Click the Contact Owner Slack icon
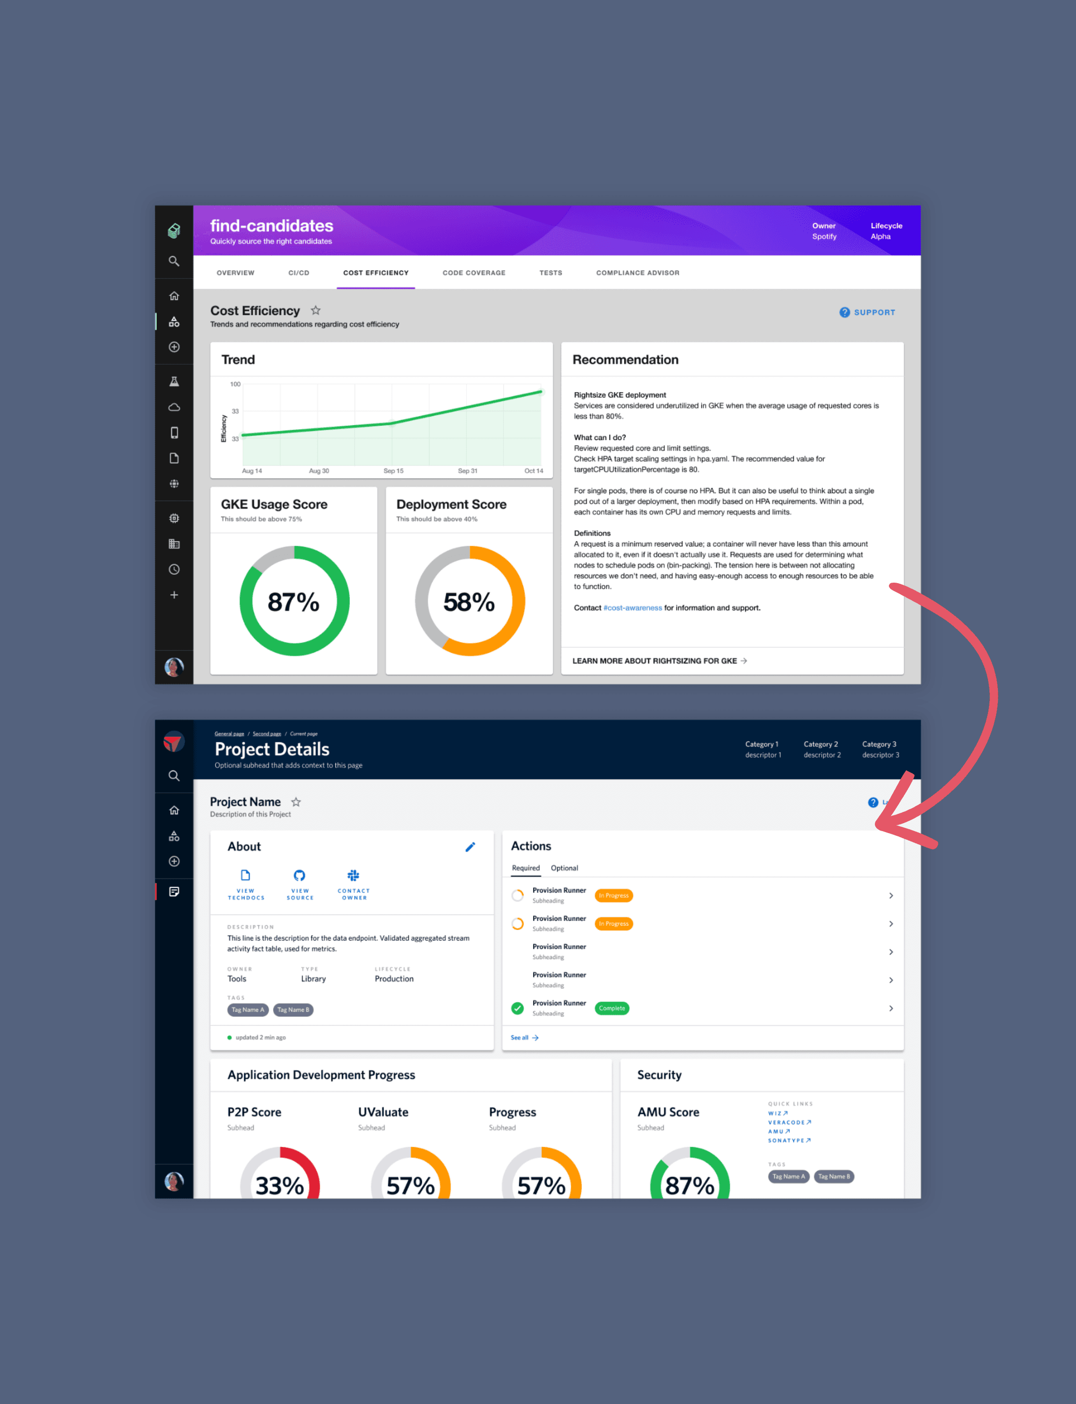 353,875
